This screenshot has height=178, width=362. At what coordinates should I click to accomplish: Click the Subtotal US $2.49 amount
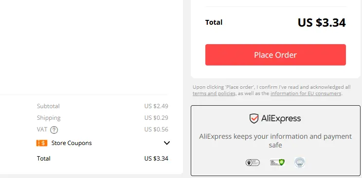click(x=156, y=106)
